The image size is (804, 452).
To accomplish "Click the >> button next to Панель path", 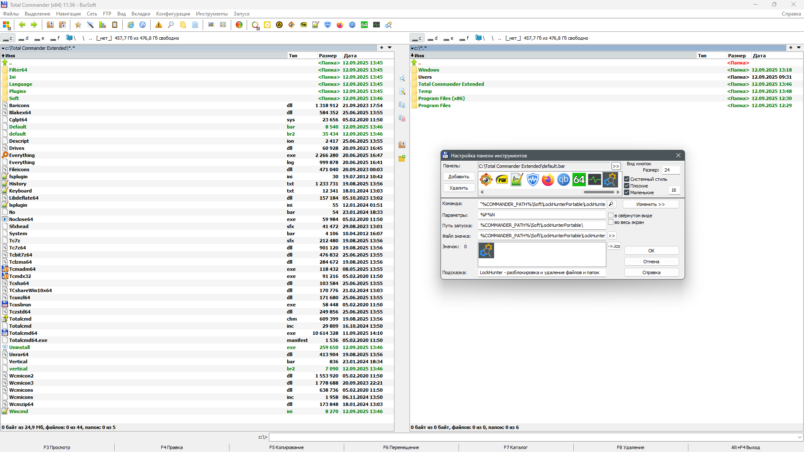I will [x=616, y=166].
